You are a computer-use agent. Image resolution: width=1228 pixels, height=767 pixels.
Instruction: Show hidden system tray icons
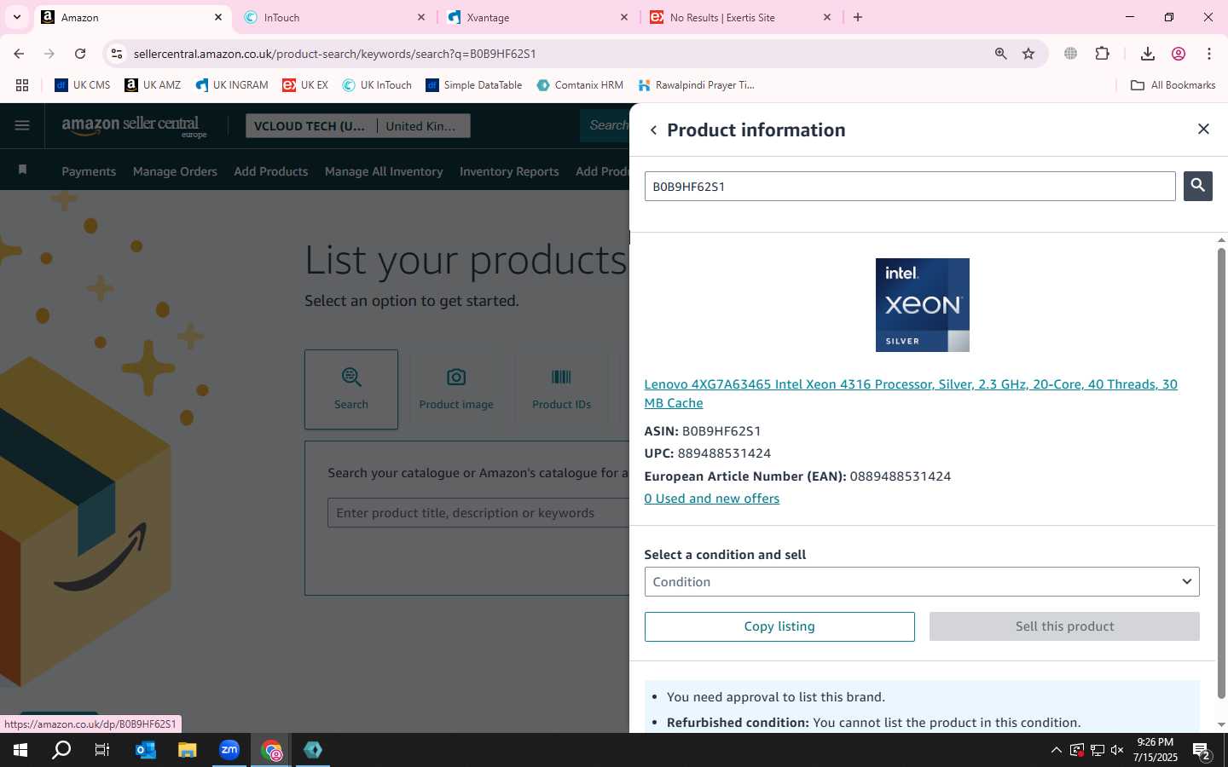point(1056,750)
